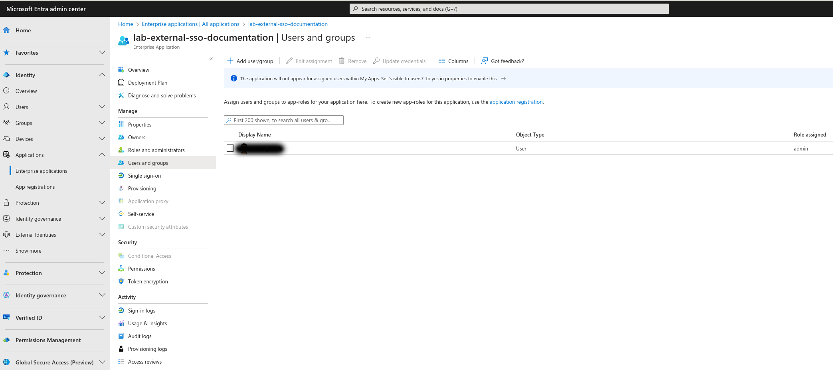This screenshot has width=833, height=370.
Task: Expand the Groups submenu chevron
Action: click(x=102, y=123)
